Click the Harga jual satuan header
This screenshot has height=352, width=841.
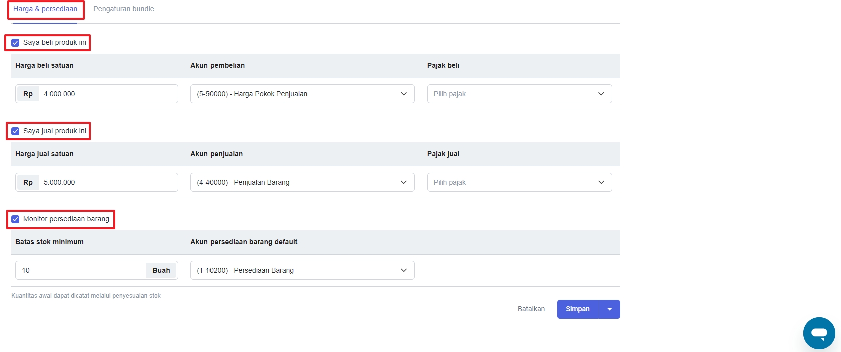[x=44, y=154]
